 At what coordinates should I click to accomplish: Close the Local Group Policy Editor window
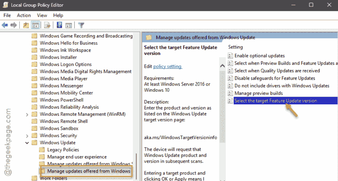point(329,5)
